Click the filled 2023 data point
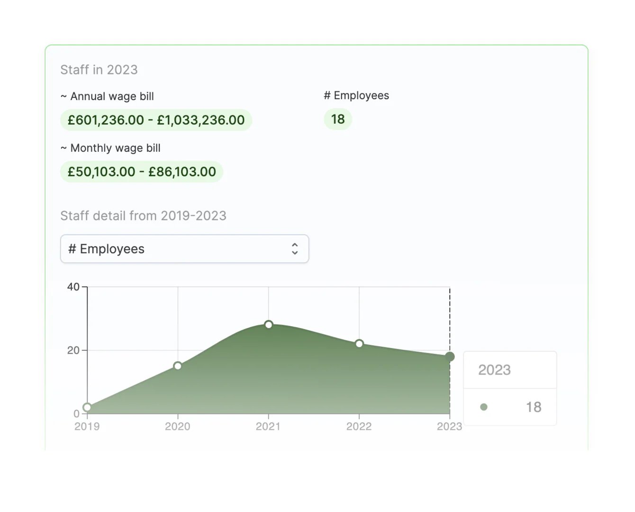Viewport: 635px width, 512px height. point(450,357)
